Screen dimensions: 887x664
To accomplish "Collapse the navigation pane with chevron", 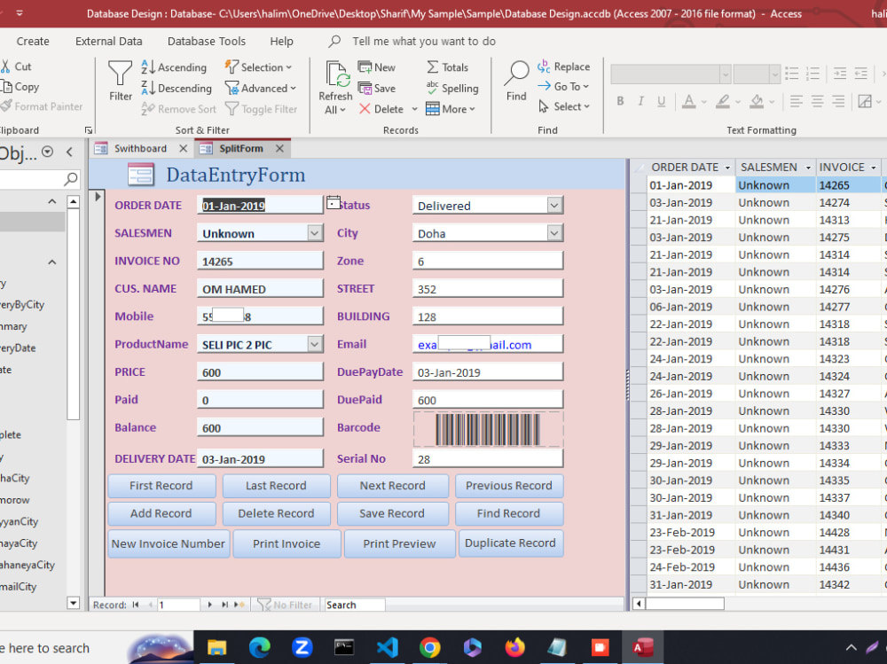I will 69,152.
